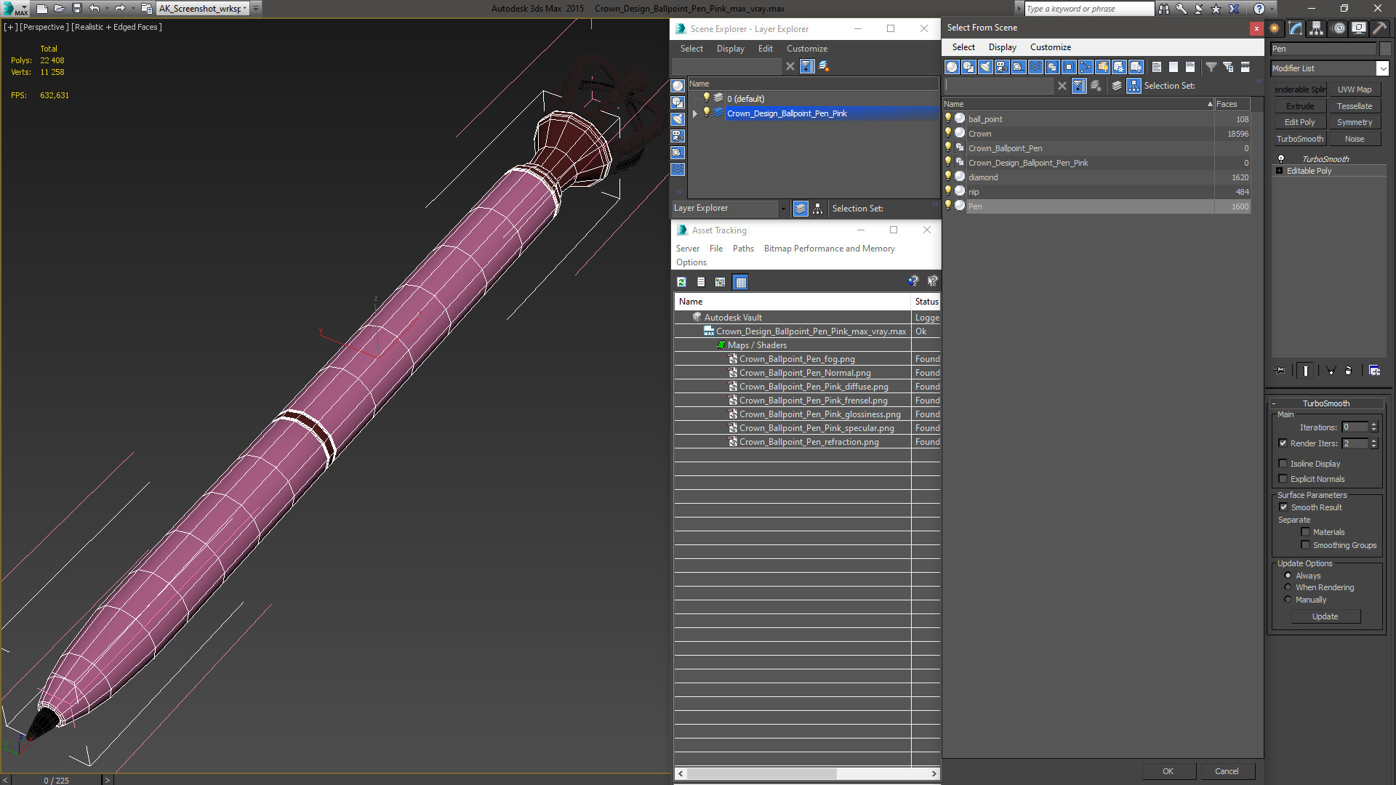This screenshot has width=1396, height=785.
Task: Click Configure Modifier Sets icon
Action: (x=1374, y=371)
